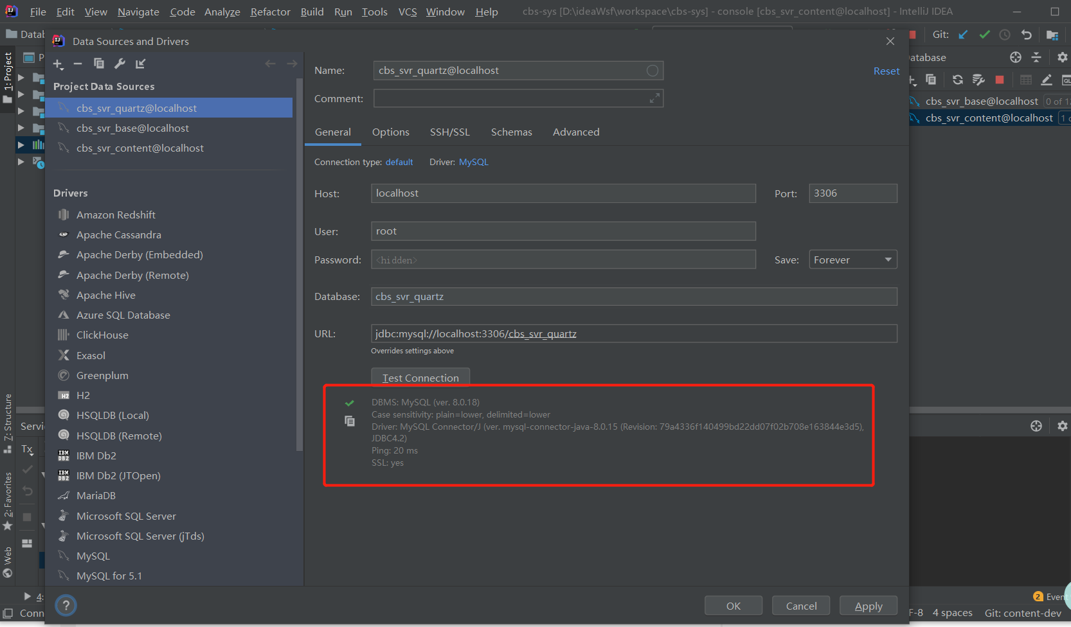Click the Apply button
Image resolution: width=1071 pixels, height=627 pixels.
click(869, 606)
